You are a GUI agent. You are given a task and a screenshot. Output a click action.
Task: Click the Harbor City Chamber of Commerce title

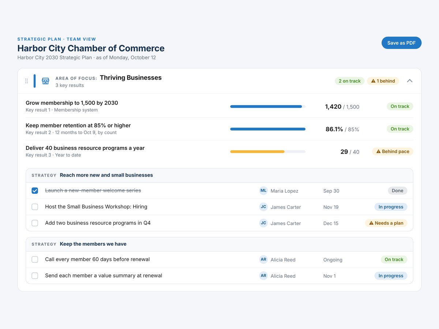[x=91, y=48]
